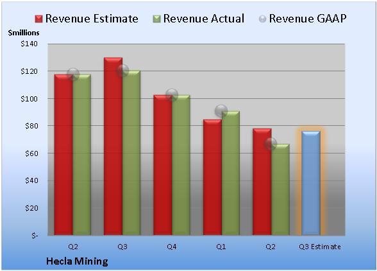Select the green actual bar for Q1
Image resolution: width=377 pixels, height=271 pixels.
(231, 173)
